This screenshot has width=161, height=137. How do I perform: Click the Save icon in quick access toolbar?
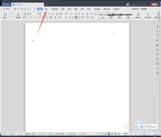click(15, 9)
